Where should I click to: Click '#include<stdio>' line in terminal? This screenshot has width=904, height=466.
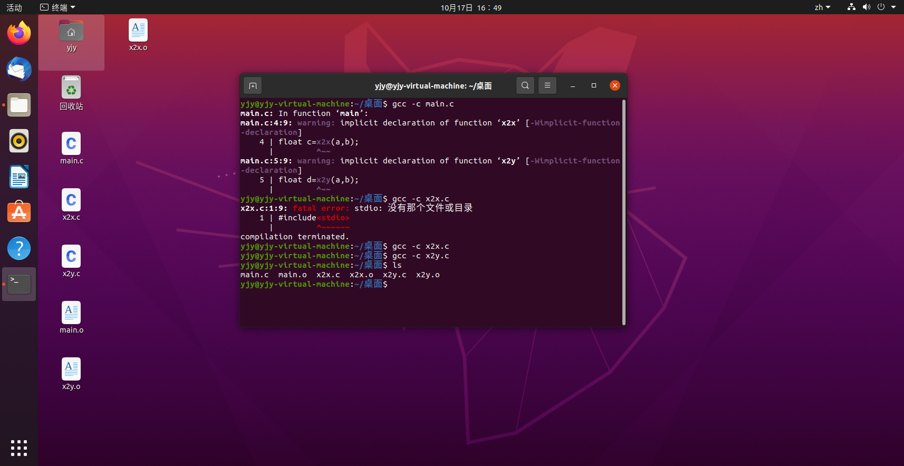(314, 218)
